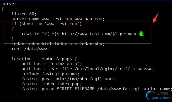Click 'root /data/www;' line

pos(30,49)
